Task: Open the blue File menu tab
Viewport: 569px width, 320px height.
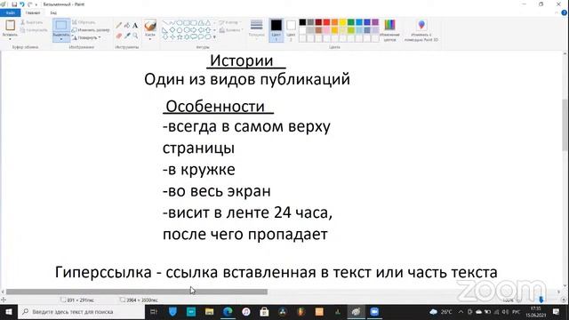Action: [x=10, y=12]
